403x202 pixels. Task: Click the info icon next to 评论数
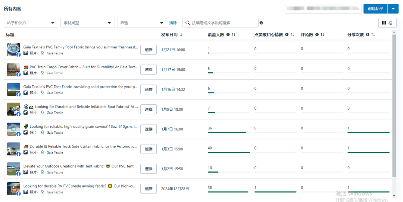point(317,35)
